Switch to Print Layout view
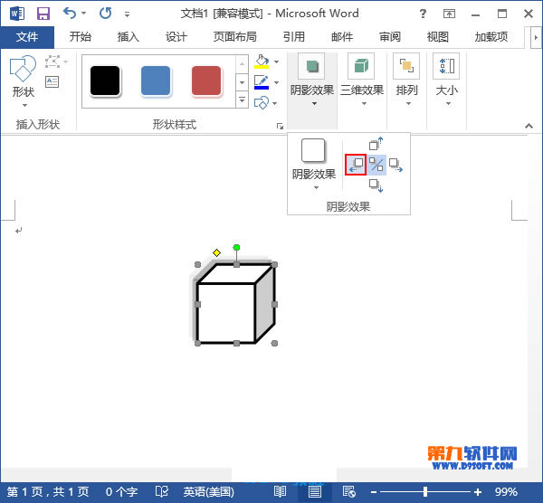The width and height of the screenshot is (543, 503). pyautogui.click(x=314, y=491)
